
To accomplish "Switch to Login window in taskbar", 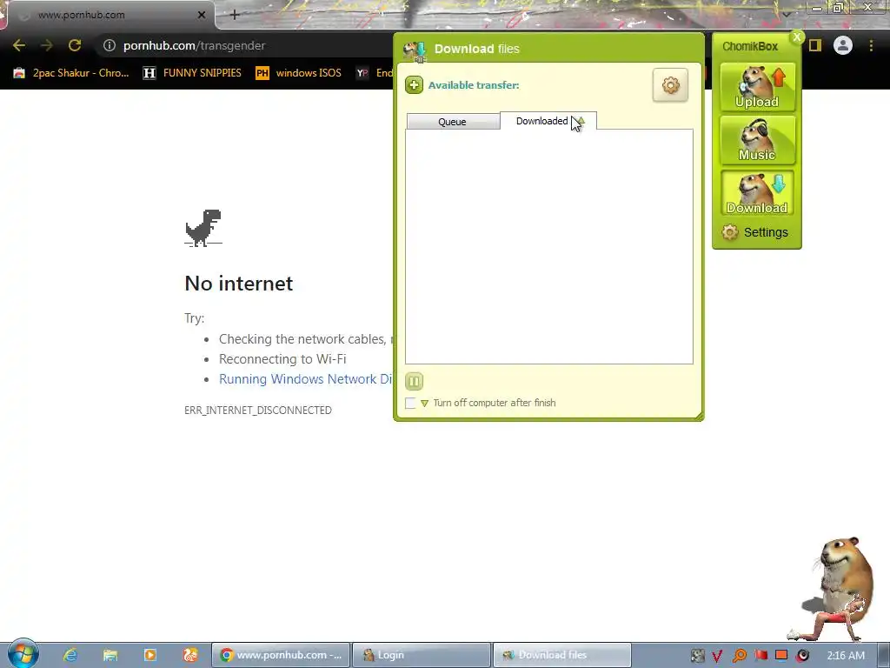I will [x=422, y=655].
